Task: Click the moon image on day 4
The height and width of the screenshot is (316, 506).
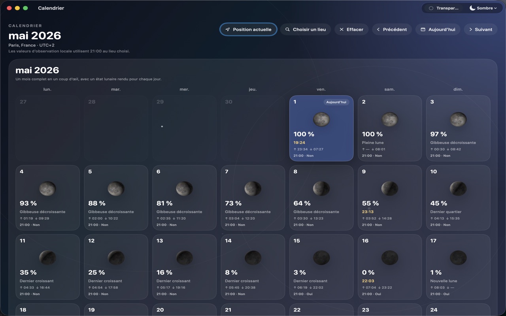Action: 47,188
